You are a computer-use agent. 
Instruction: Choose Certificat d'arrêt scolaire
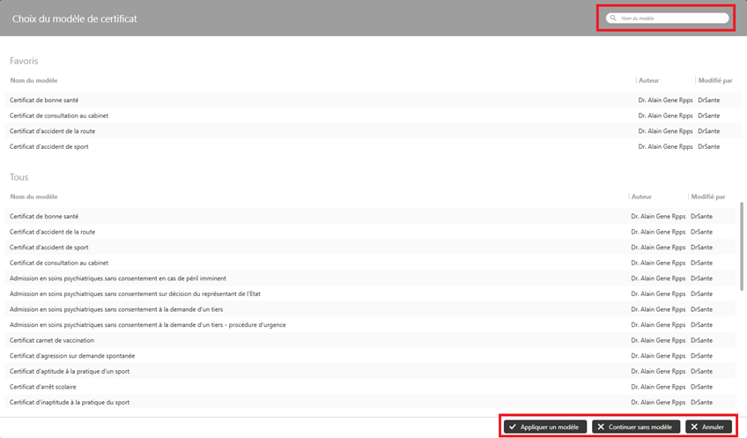(41, 387)
